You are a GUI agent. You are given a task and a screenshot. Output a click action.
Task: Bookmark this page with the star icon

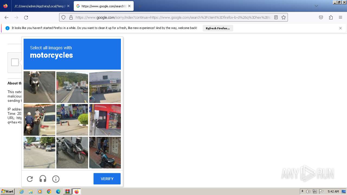[x=284, y=17]
